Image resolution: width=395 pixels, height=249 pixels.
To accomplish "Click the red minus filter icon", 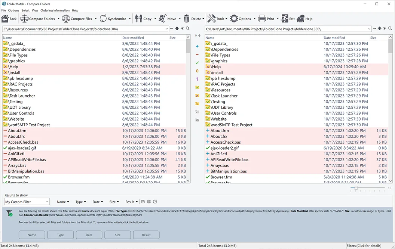I will coord(197,55).
